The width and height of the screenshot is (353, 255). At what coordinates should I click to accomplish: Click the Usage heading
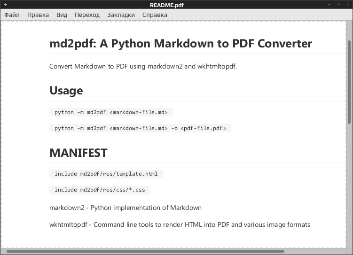66,91
